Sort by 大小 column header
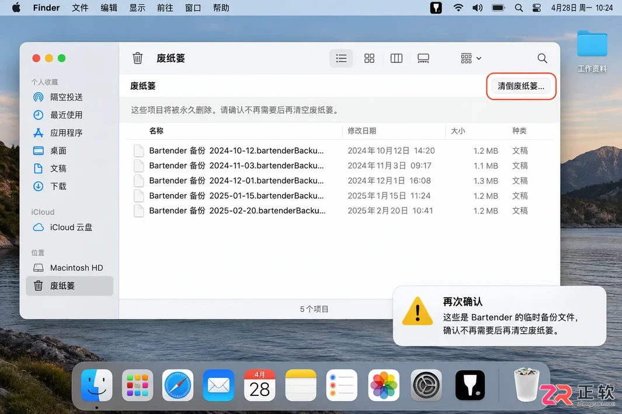 458,131
